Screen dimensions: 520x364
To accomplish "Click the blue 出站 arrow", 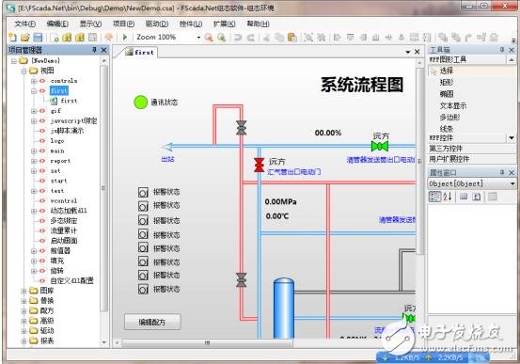I will pos(167,147).
